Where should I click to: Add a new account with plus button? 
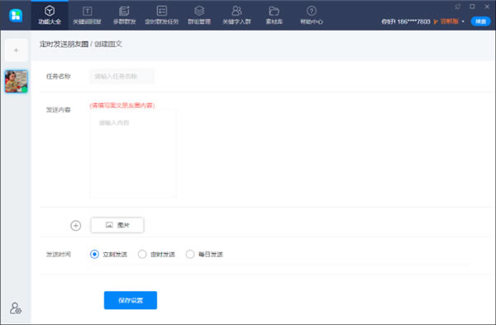[17, 50]
